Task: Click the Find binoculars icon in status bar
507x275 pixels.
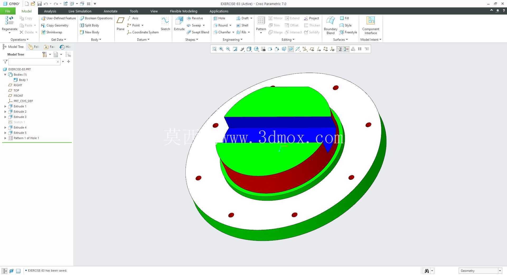Action: pos(426,271)
